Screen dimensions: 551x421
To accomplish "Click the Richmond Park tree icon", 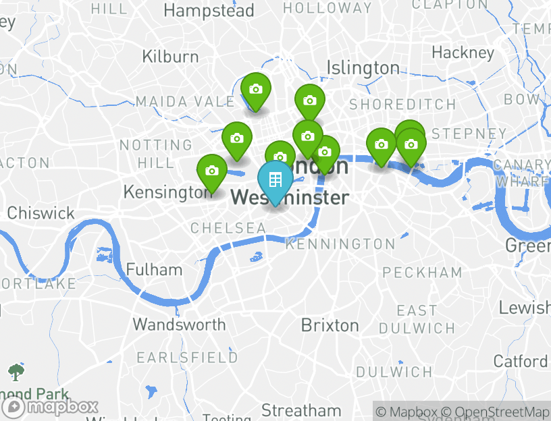I will (16, 372).
